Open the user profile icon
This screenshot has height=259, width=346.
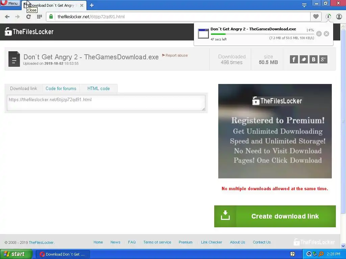click(x=339, y=17)
